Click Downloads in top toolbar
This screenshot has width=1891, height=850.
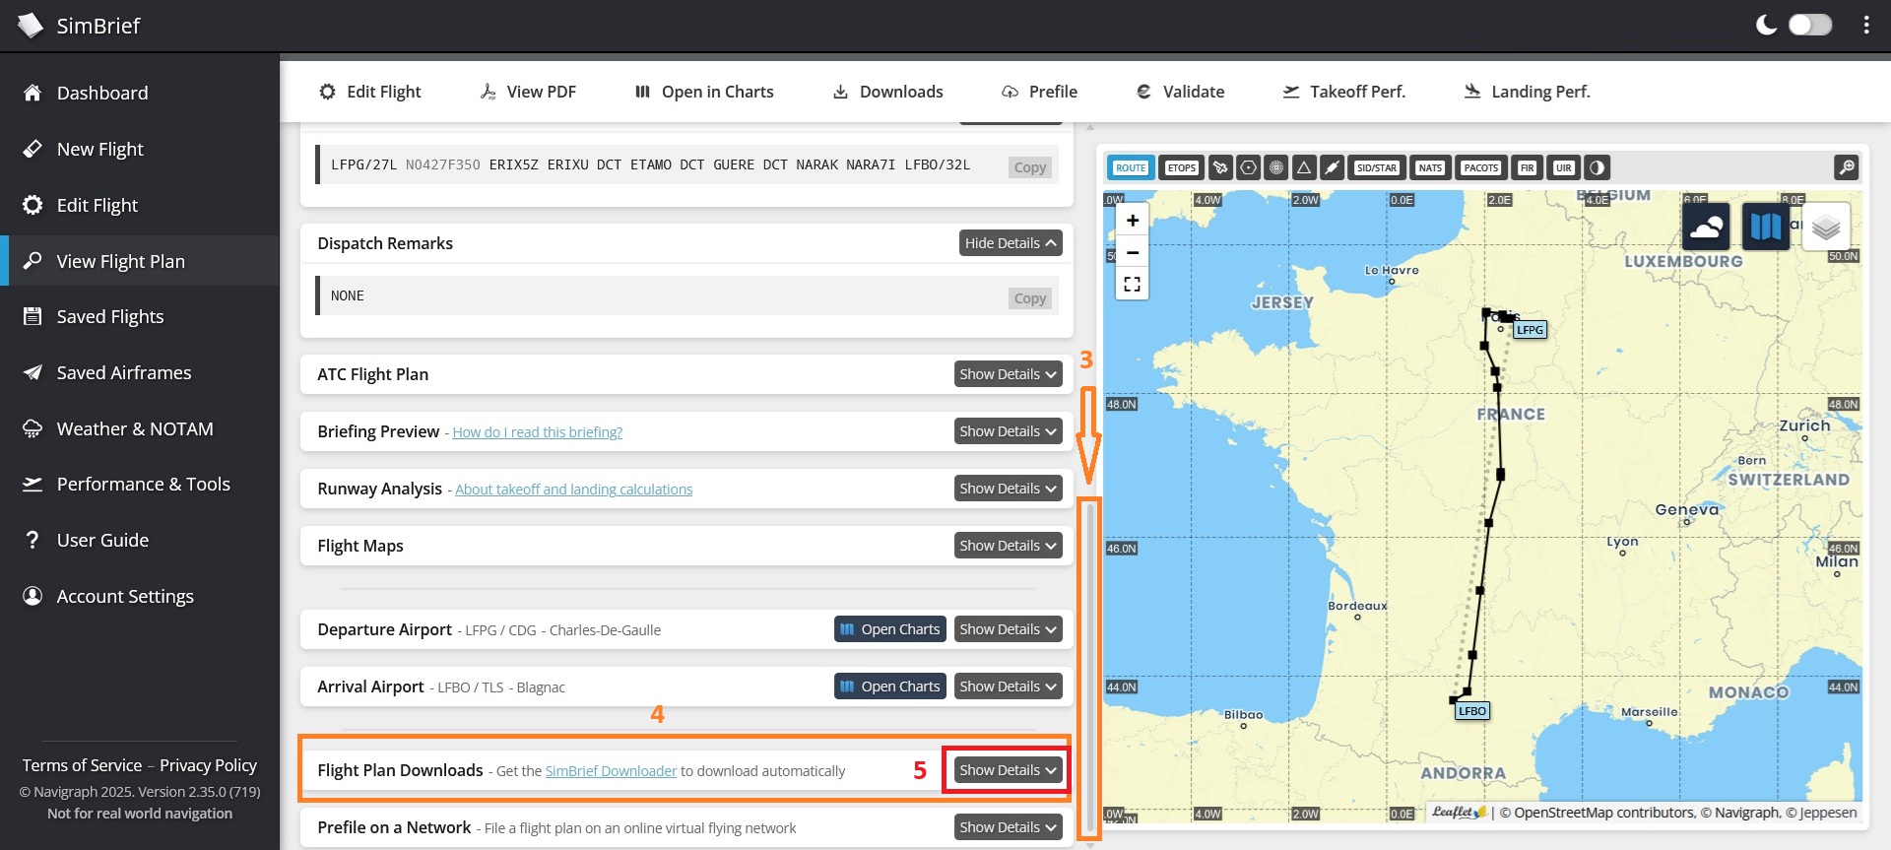887,92
